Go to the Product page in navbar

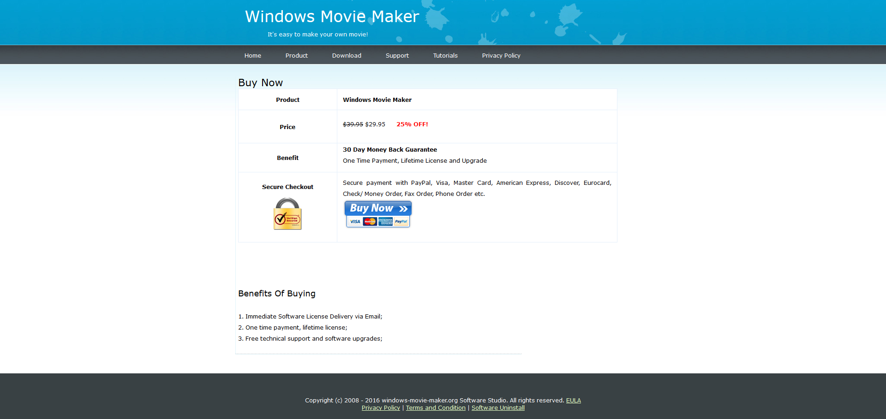[296, 55]
